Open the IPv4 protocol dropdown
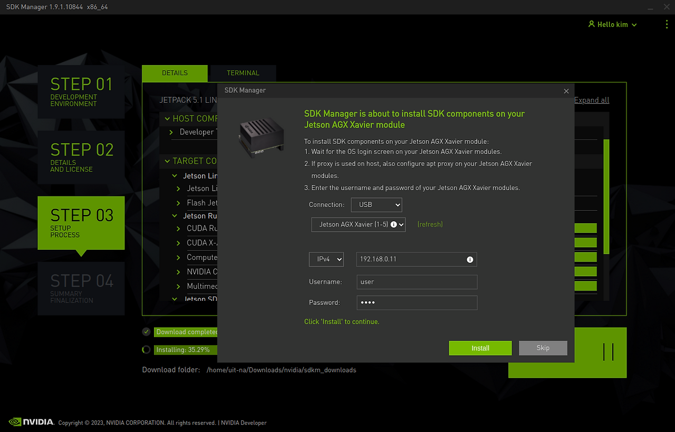Image resolution: width=675 pixels, height=432 pixels. coord(326,259)
